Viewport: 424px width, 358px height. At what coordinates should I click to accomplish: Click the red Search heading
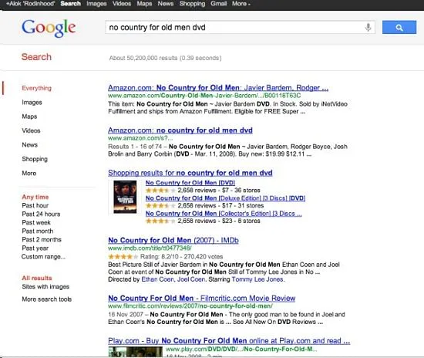click(x=36, y=57)
